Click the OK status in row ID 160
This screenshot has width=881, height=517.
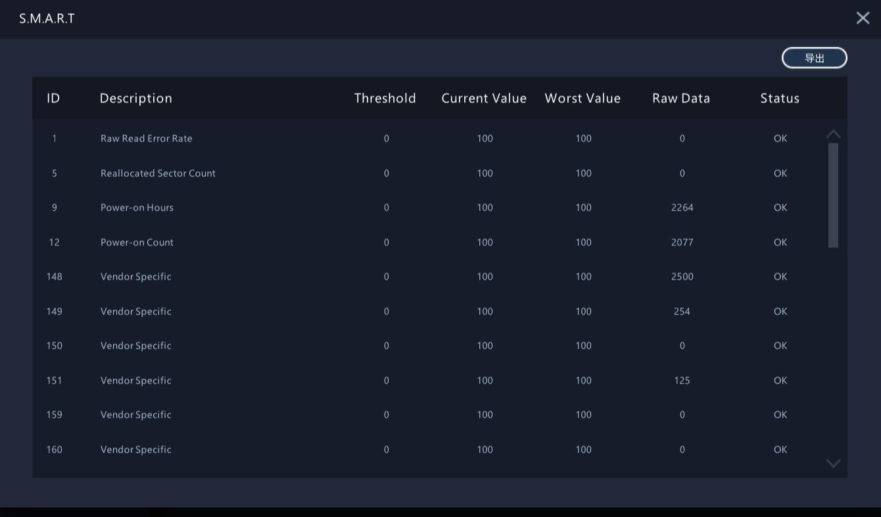780,449
